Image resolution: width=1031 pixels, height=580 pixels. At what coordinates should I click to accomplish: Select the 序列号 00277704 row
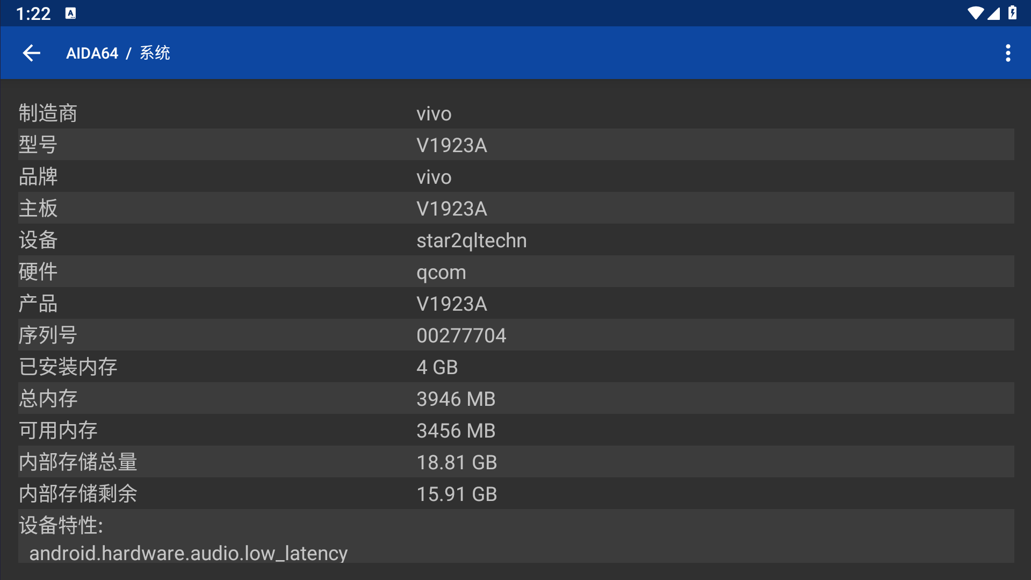(x=516, y=335)
